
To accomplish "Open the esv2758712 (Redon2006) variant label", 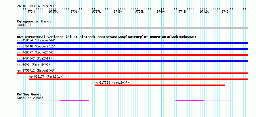I will (36, 70).
